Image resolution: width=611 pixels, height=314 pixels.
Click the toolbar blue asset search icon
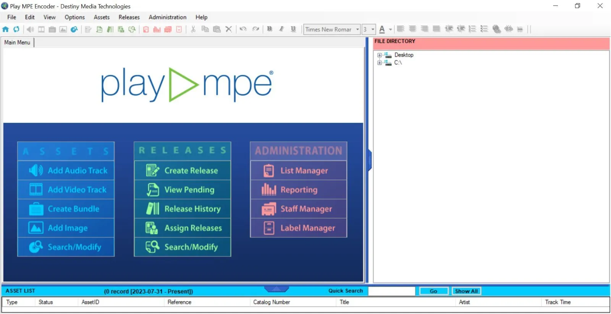point(74,29)
